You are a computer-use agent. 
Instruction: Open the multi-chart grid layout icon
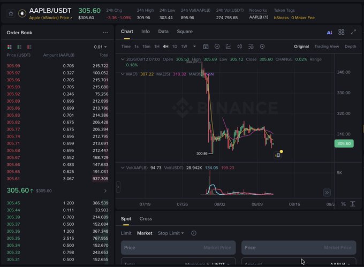[x=342, y=32]
